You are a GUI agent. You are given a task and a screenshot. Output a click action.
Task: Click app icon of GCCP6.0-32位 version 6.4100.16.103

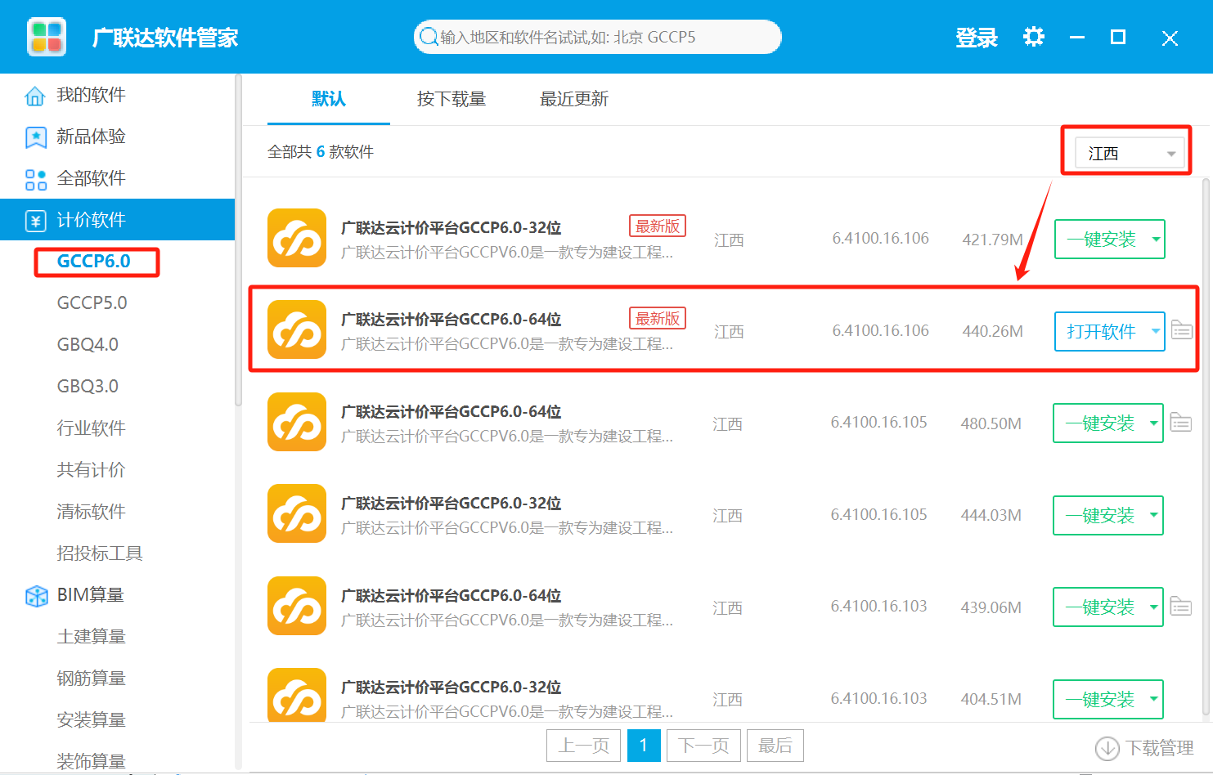297,697
